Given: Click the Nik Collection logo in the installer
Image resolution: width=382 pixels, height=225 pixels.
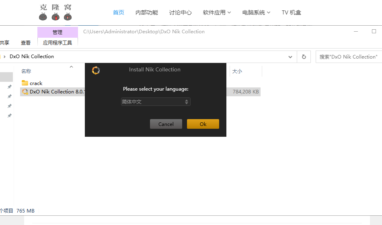Looking at the screenshot, I should coord(96,70).
